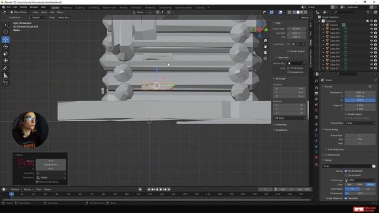
Task: Hide Camera object via eye icon
Action: tap(371, 25)
